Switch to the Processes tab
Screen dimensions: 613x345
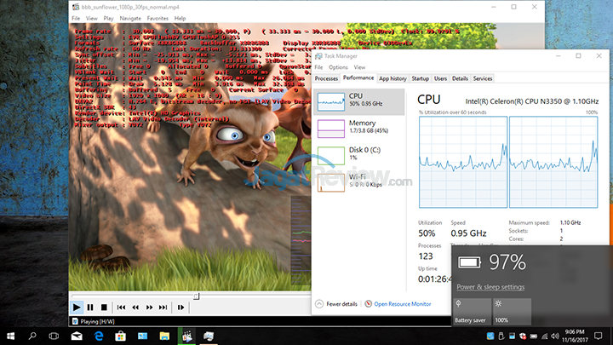tap(327, 78)
